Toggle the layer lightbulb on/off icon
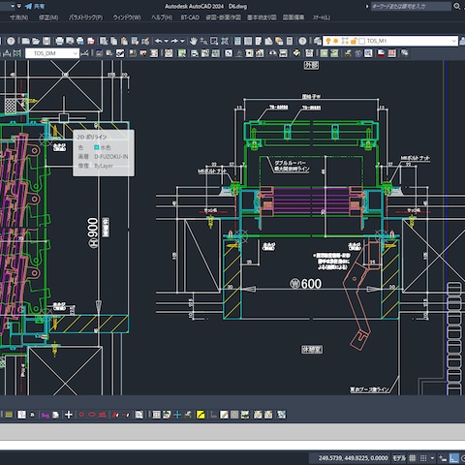Screen dimensions: 465x465 click(328, 41)
